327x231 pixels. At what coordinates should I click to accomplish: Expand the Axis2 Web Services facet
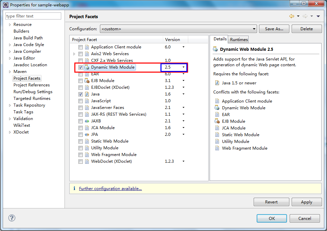[74, 54]
